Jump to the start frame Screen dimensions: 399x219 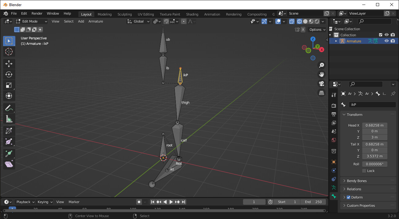152,202
